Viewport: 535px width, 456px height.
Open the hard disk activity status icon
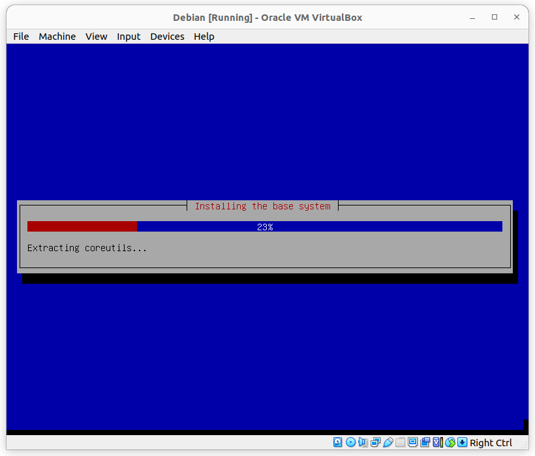(x=337, y=442)
